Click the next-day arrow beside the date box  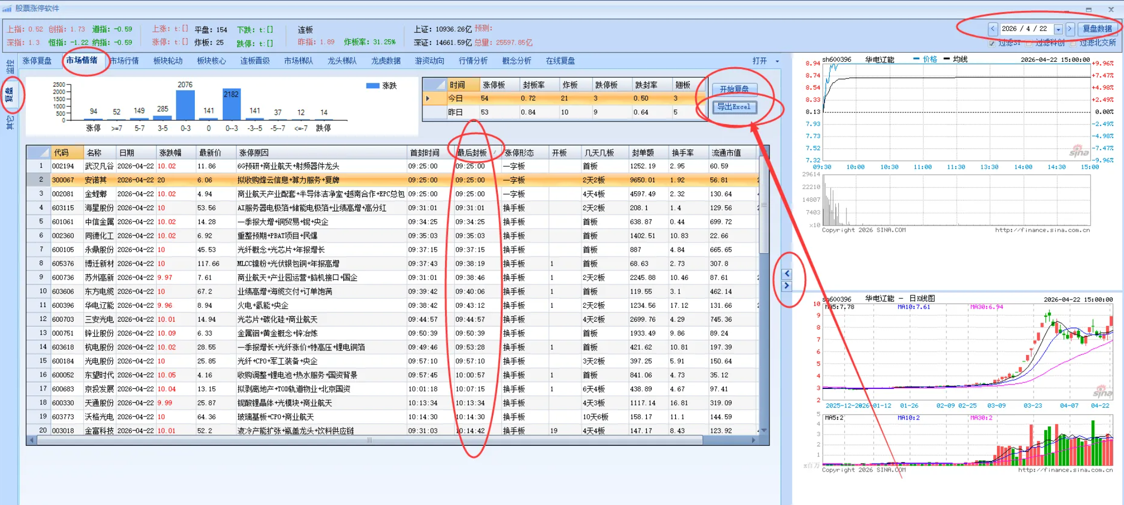point(1071,29)
